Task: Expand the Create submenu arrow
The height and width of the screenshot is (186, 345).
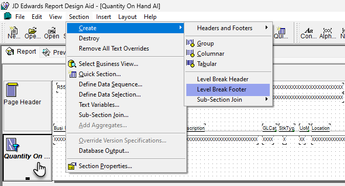Action: coord(180,28)
